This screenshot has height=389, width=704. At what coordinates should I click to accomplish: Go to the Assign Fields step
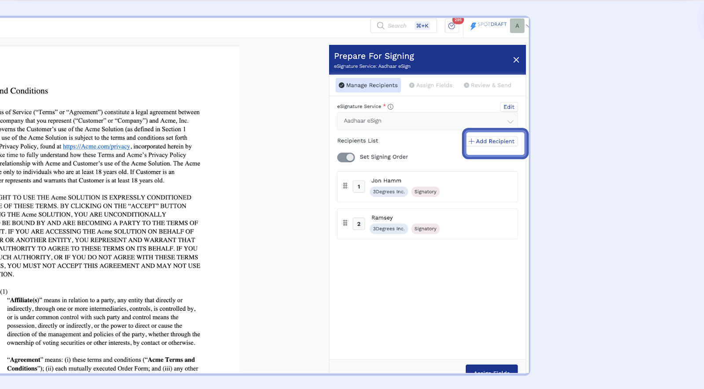pos(431,85)
